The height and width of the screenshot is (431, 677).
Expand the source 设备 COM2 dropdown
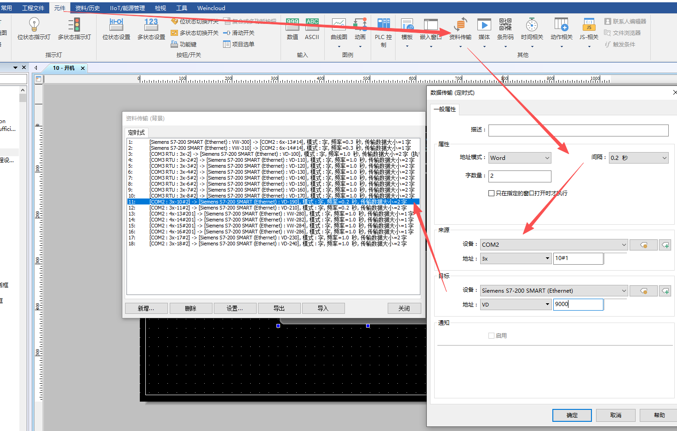pyautogui.click(x=554, y=245)
